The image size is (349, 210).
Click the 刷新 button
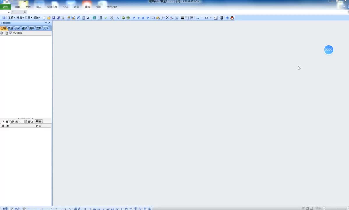(x=39, y=122)
